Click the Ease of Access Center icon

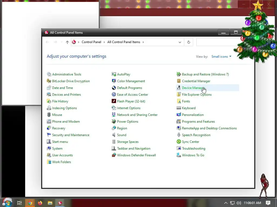114,95
